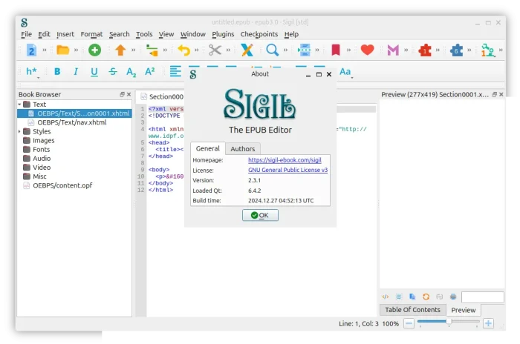
Task: Click the blue X code view icon
Action: point(247,50)
